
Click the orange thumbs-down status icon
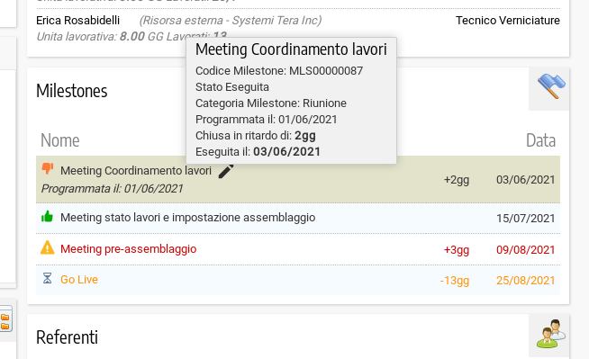click(48, 168)
